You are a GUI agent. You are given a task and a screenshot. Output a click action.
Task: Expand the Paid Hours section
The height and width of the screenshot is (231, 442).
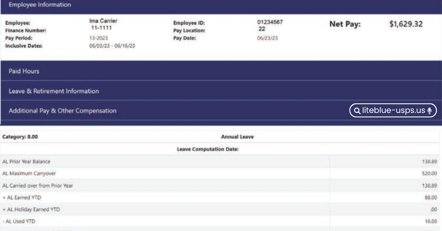tap(24, 71)
